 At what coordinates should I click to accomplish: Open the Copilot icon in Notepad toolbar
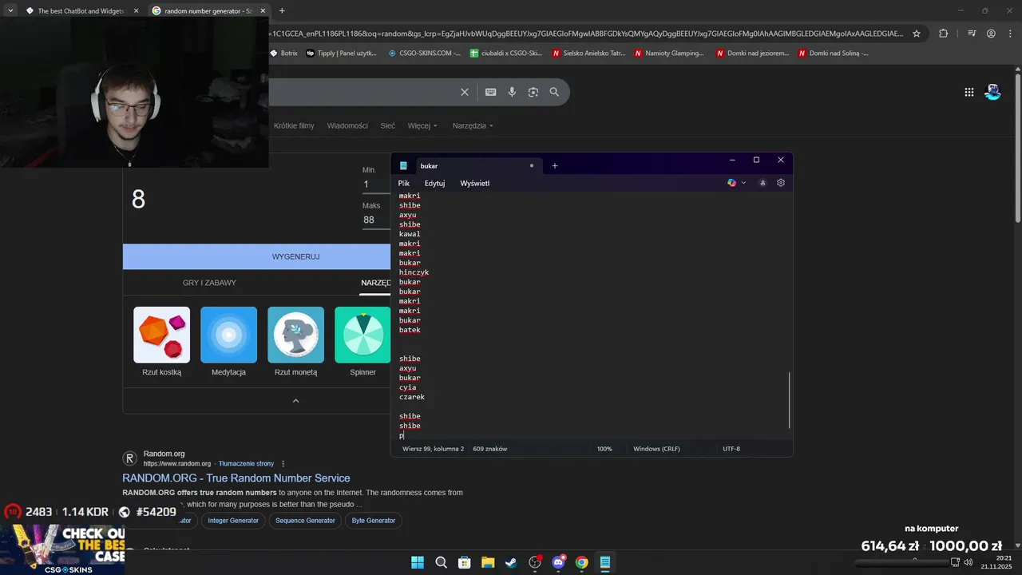[x=731, y=183]
